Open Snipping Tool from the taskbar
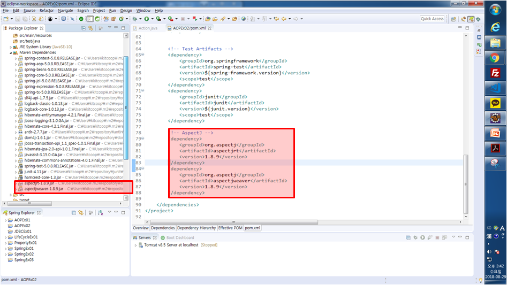This screenshot has width=507, height=285. [x=495, y=164]
